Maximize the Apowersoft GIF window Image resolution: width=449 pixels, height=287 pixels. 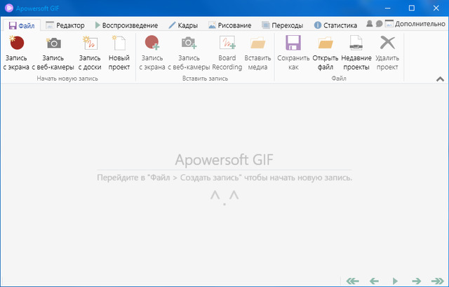pyautogui.click(x=412, y=8)
